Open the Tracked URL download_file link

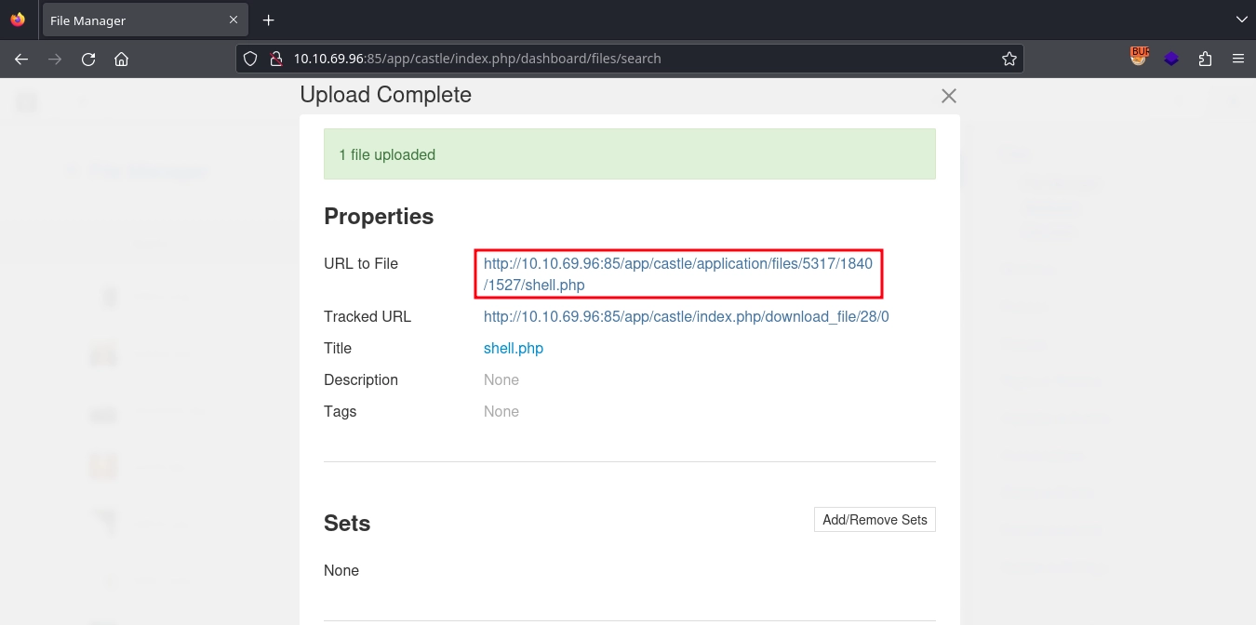click(x=686, y=316)
